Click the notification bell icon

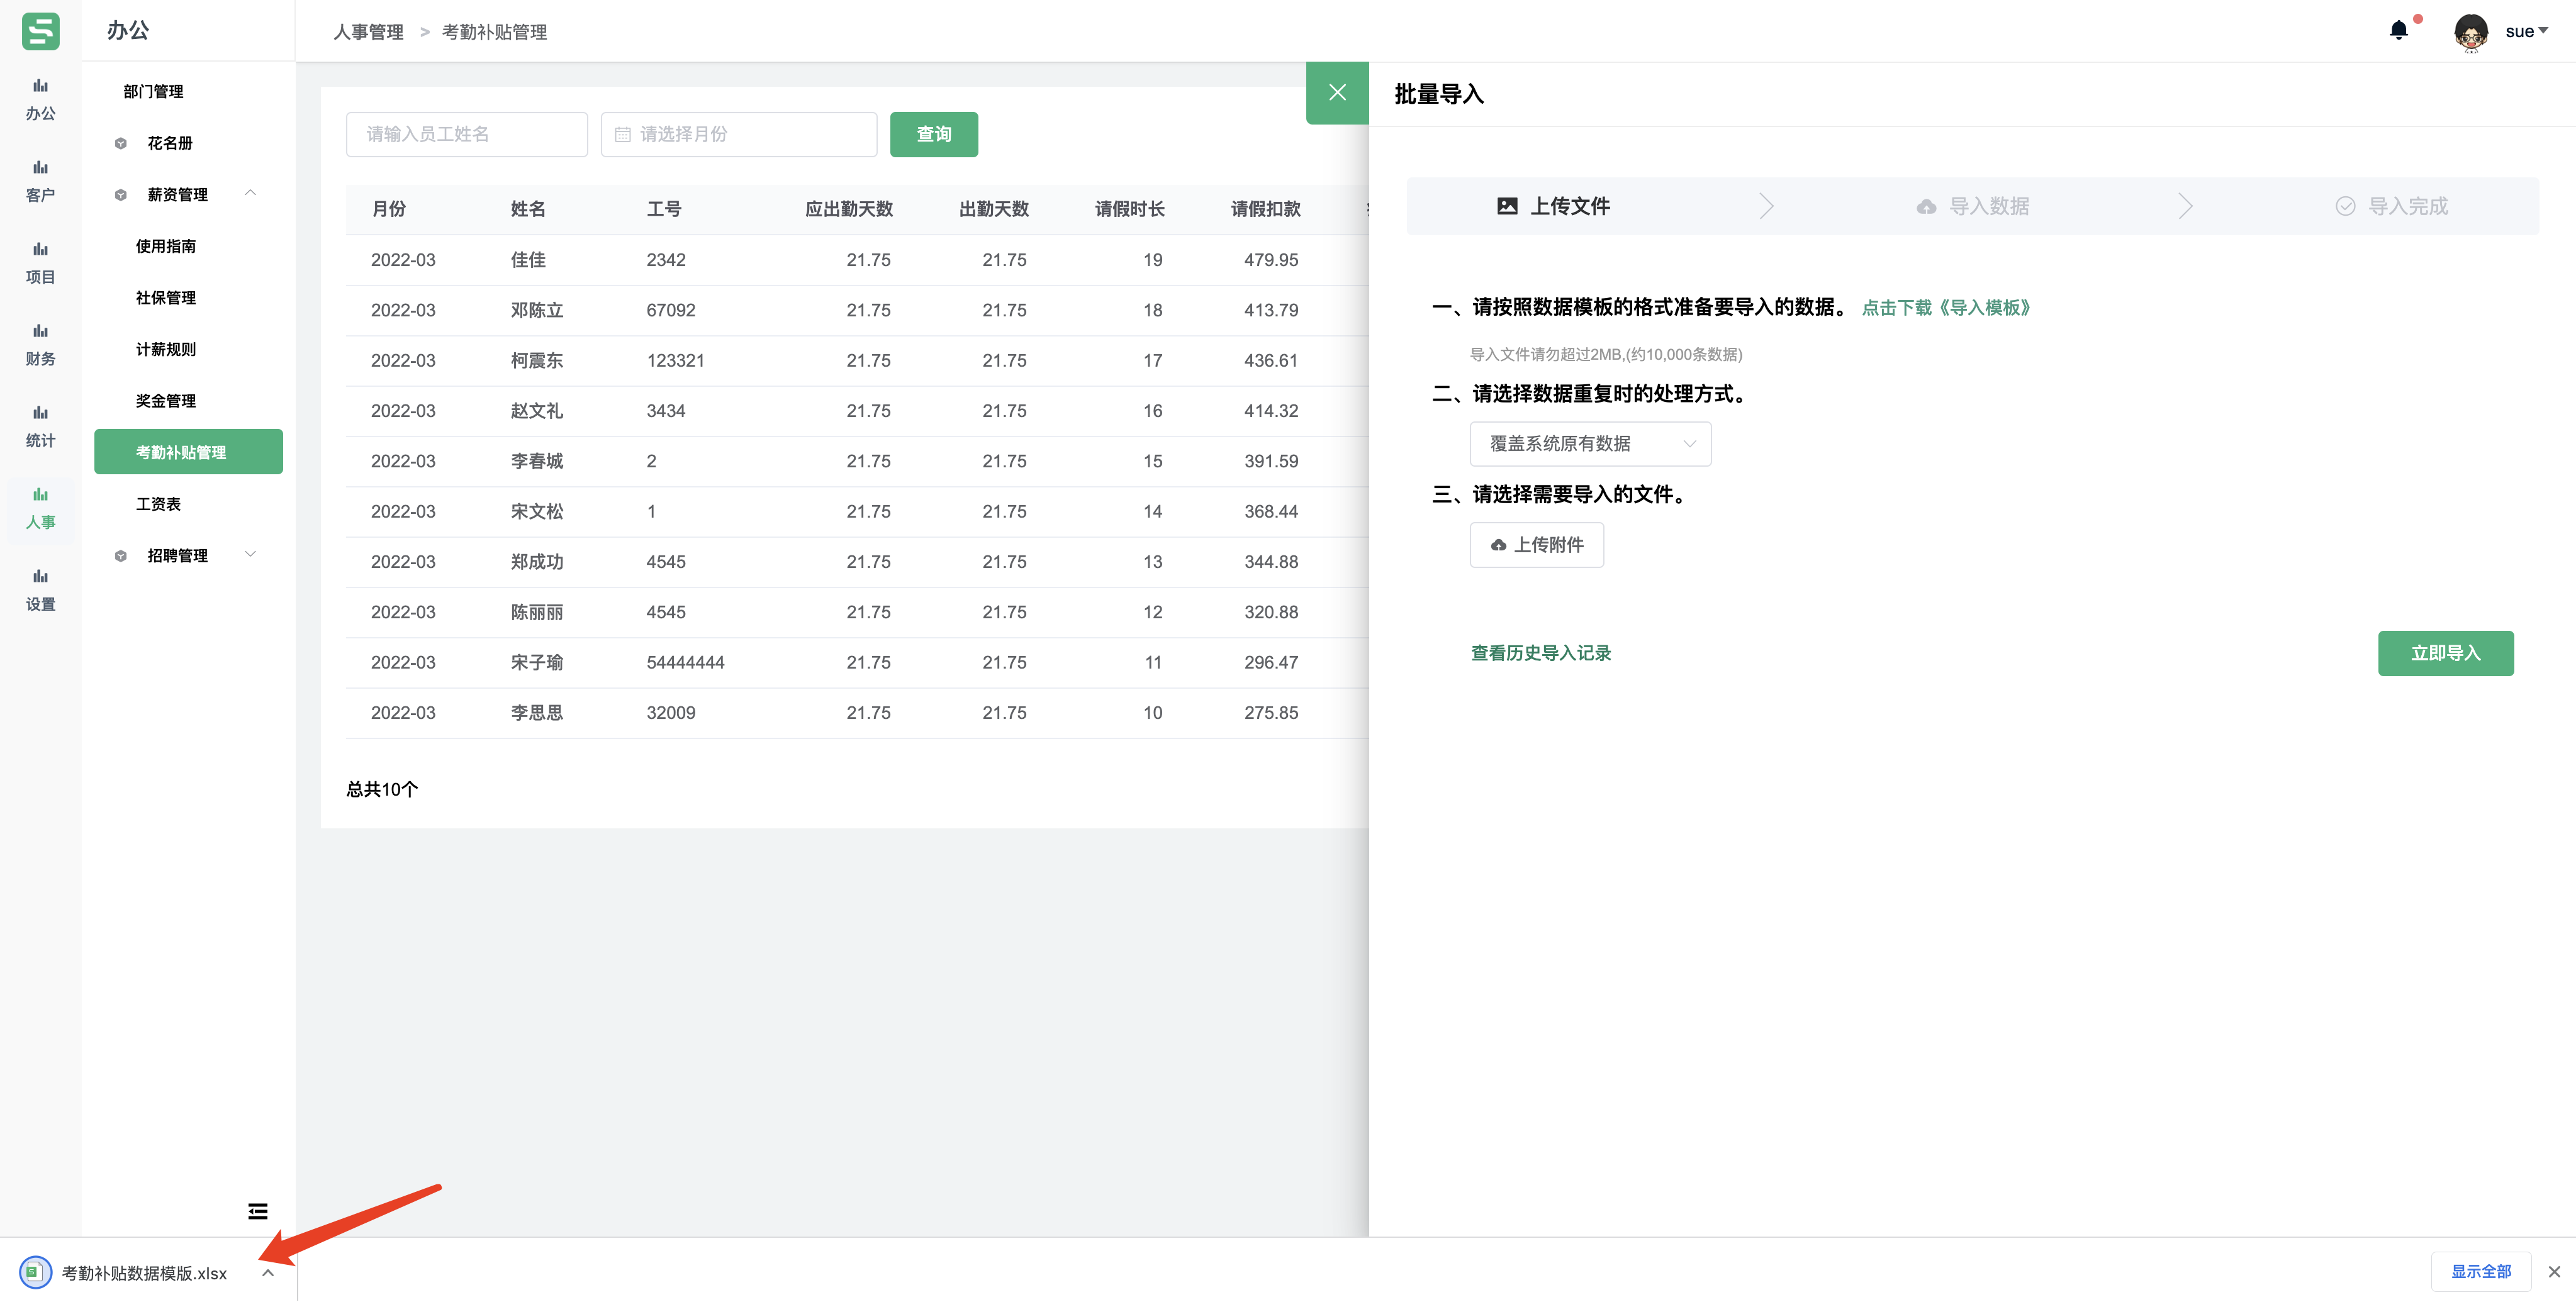[2398, 30]
